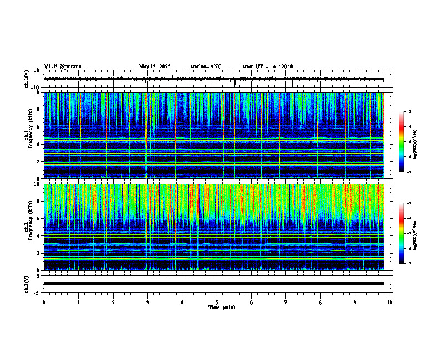
Task: Click time axis tick label "5"
Action: click(217, 302)
